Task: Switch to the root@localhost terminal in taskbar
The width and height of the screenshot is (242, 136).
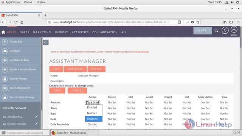Action: (25, 133)
